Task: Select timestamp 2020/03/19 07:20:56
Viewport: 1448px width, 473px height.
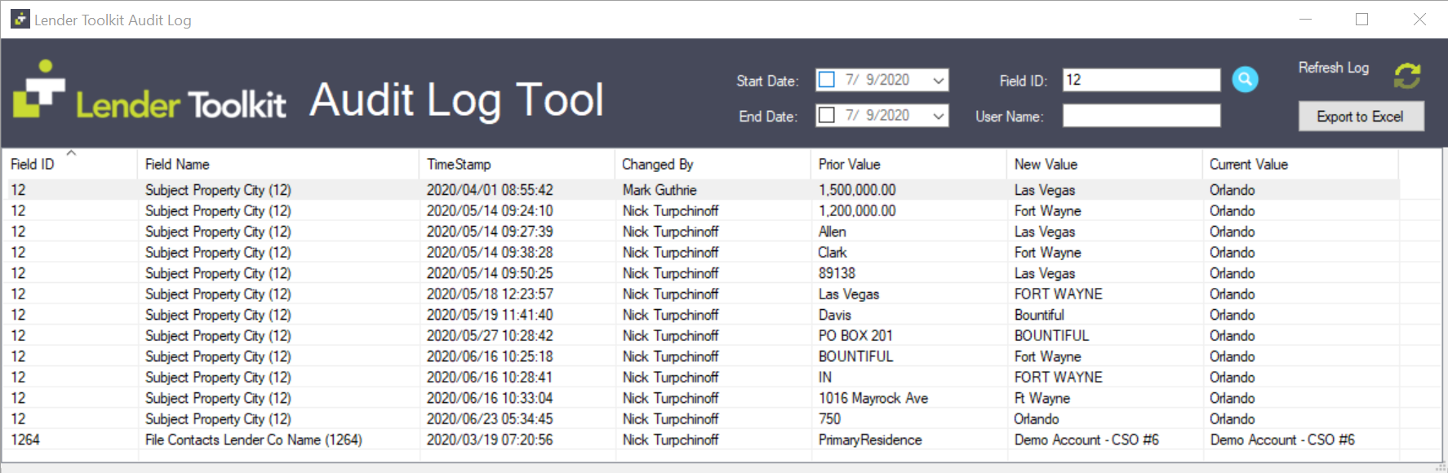Action: click(490, 440)
